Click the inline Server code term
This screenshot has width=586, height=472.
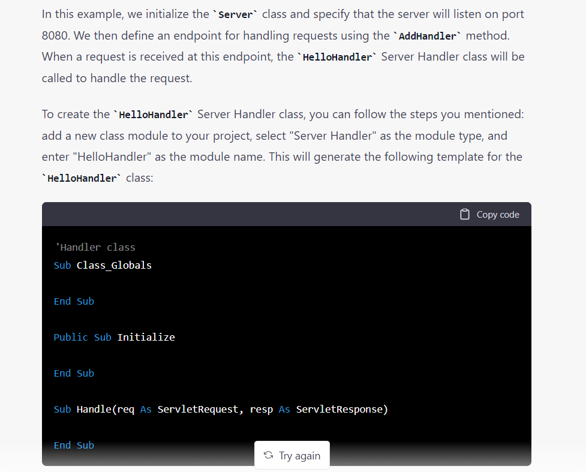pos(236,14)
